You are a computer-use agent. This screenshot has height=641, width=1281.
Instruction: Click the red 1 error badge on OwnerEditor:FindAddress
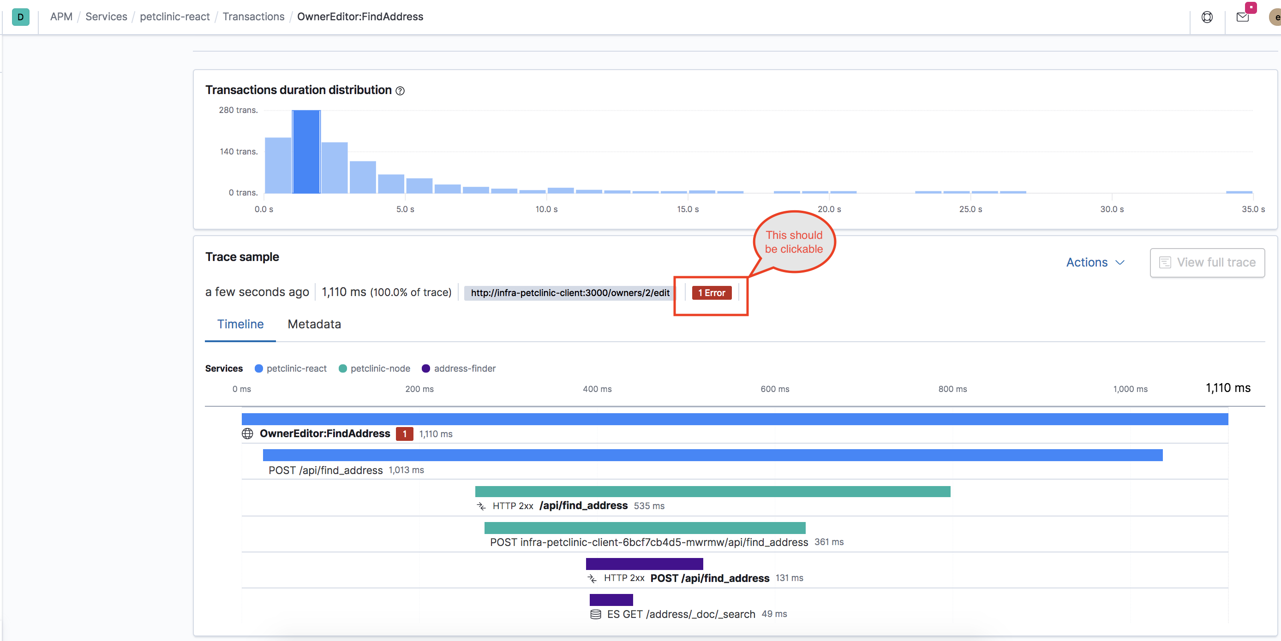(x=404, y=434)
